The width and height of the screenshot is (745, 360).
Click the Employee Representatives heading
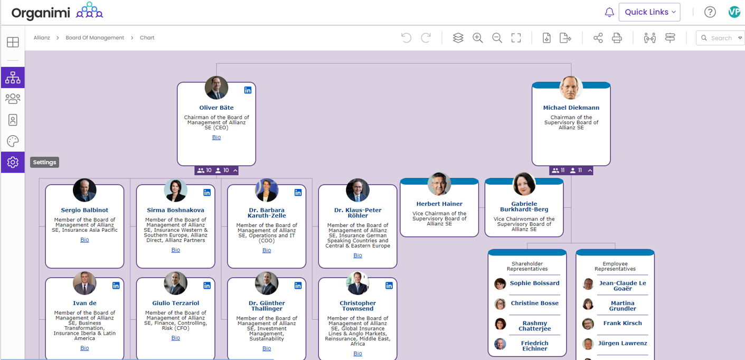point(615,266)
